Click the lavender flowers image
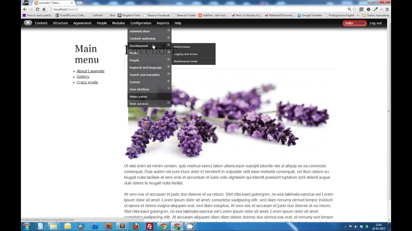The height and width of the screenshot is (231, 412). click(x=229, y=117)
